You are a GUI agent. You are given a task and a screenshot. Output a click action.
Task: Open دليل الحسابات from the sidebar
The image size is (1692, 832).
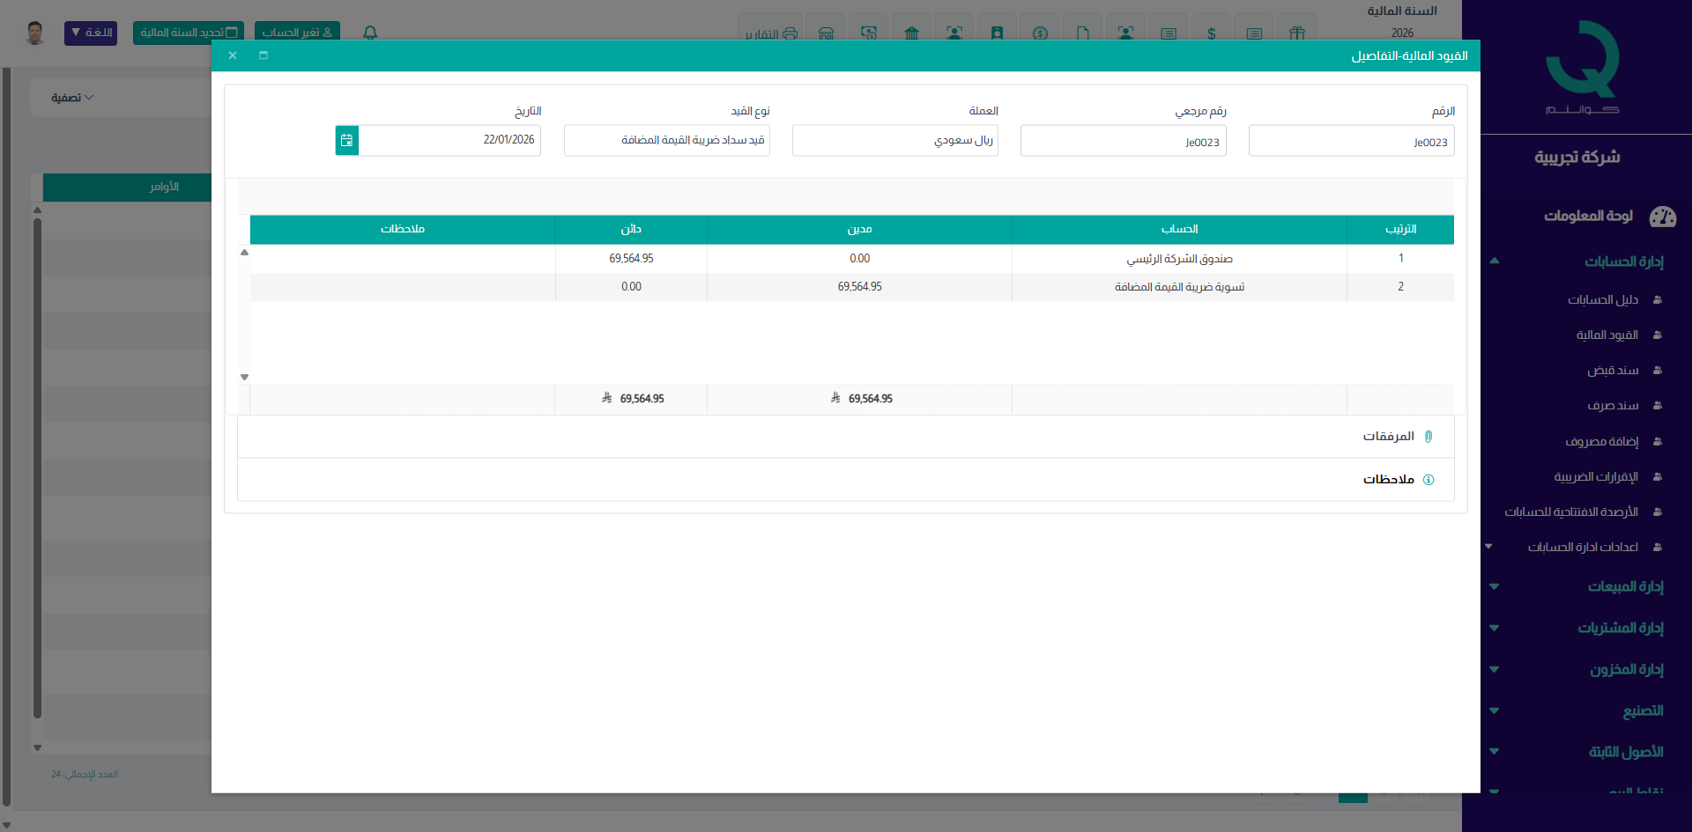1602,300
